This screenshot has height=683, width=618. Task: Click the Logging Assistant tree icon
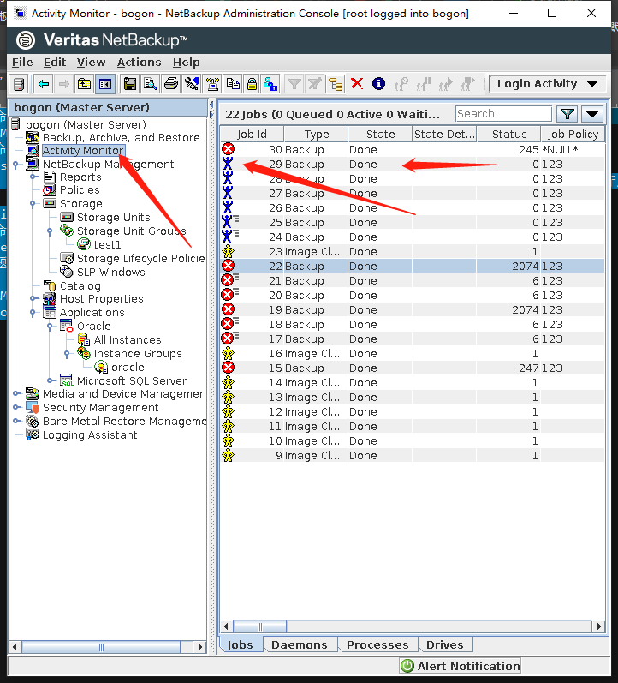pos(33,434)
